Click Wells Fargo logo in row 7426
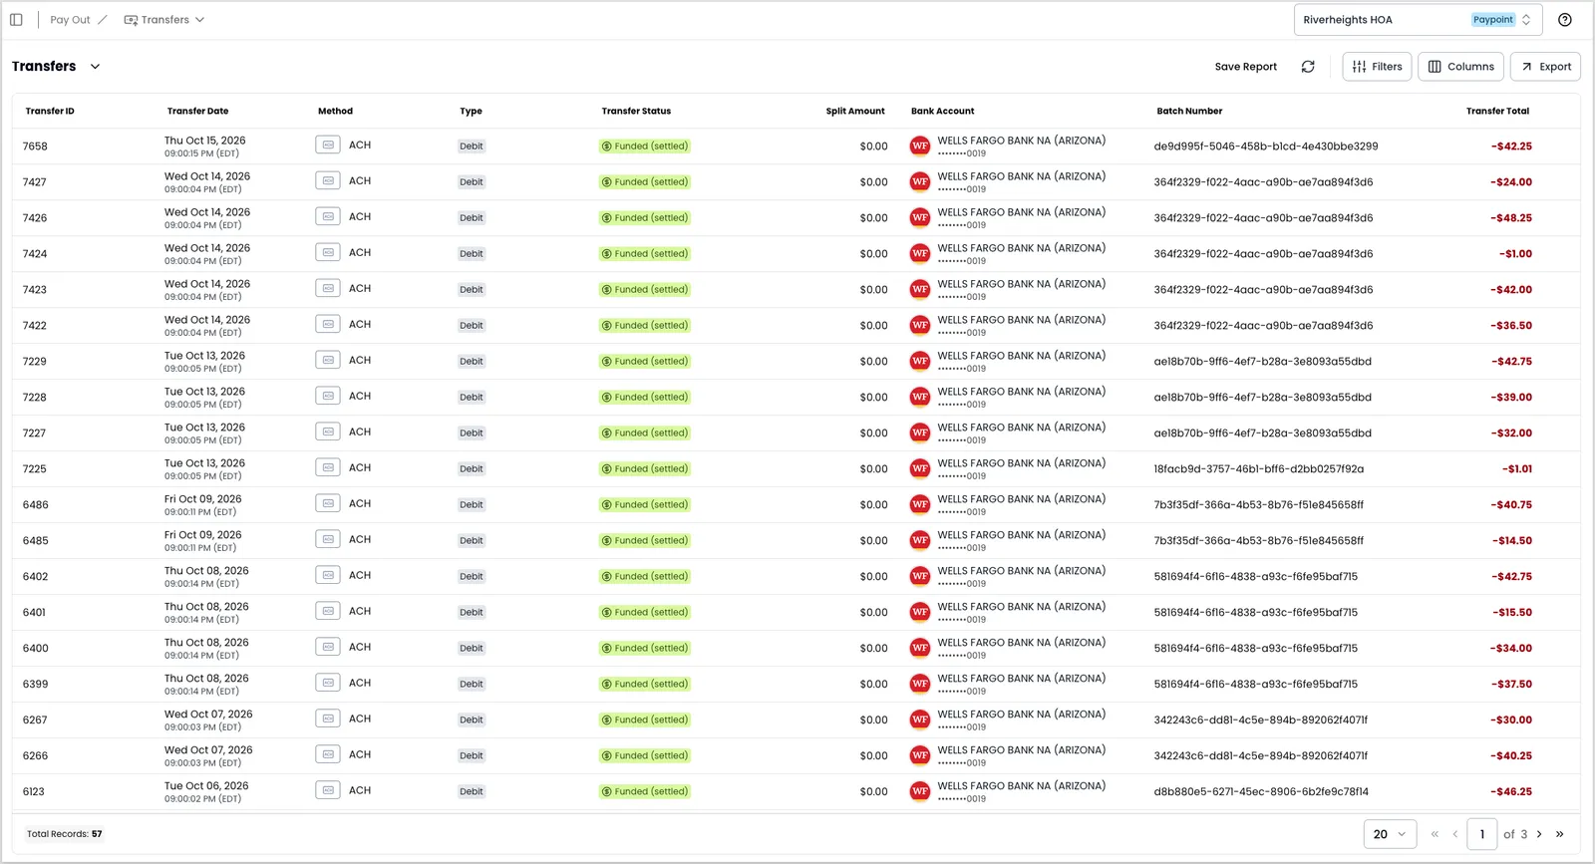The height and width of the screenshot is (864, 1595). [920, 217]
